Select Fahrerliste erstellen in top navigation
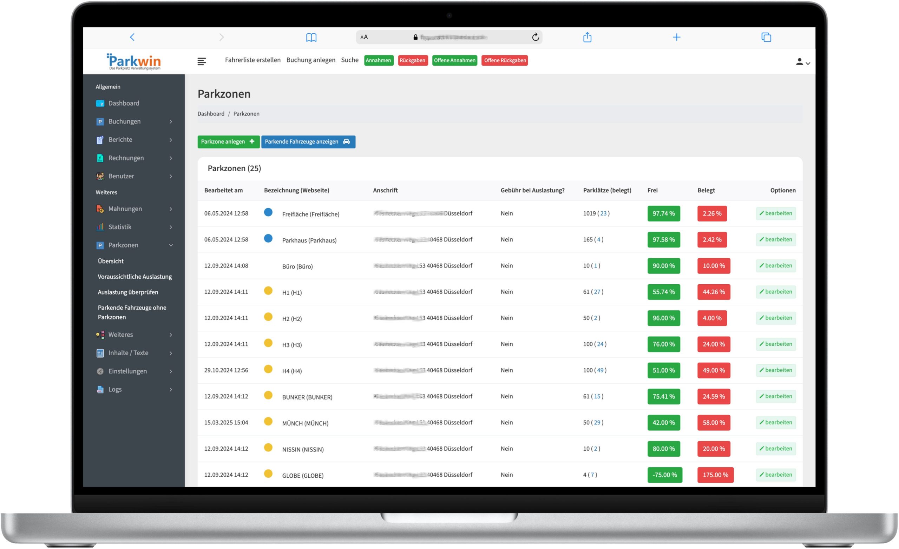Screen dimensions: 899x549 click(252, 60)
